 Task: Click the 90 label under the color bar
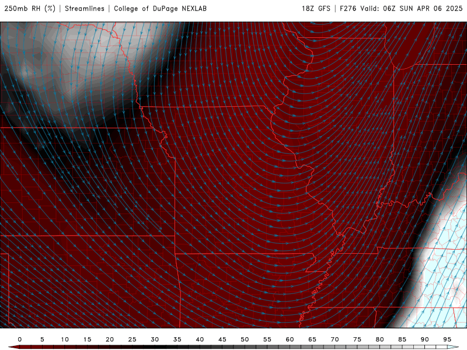(424, 339)
